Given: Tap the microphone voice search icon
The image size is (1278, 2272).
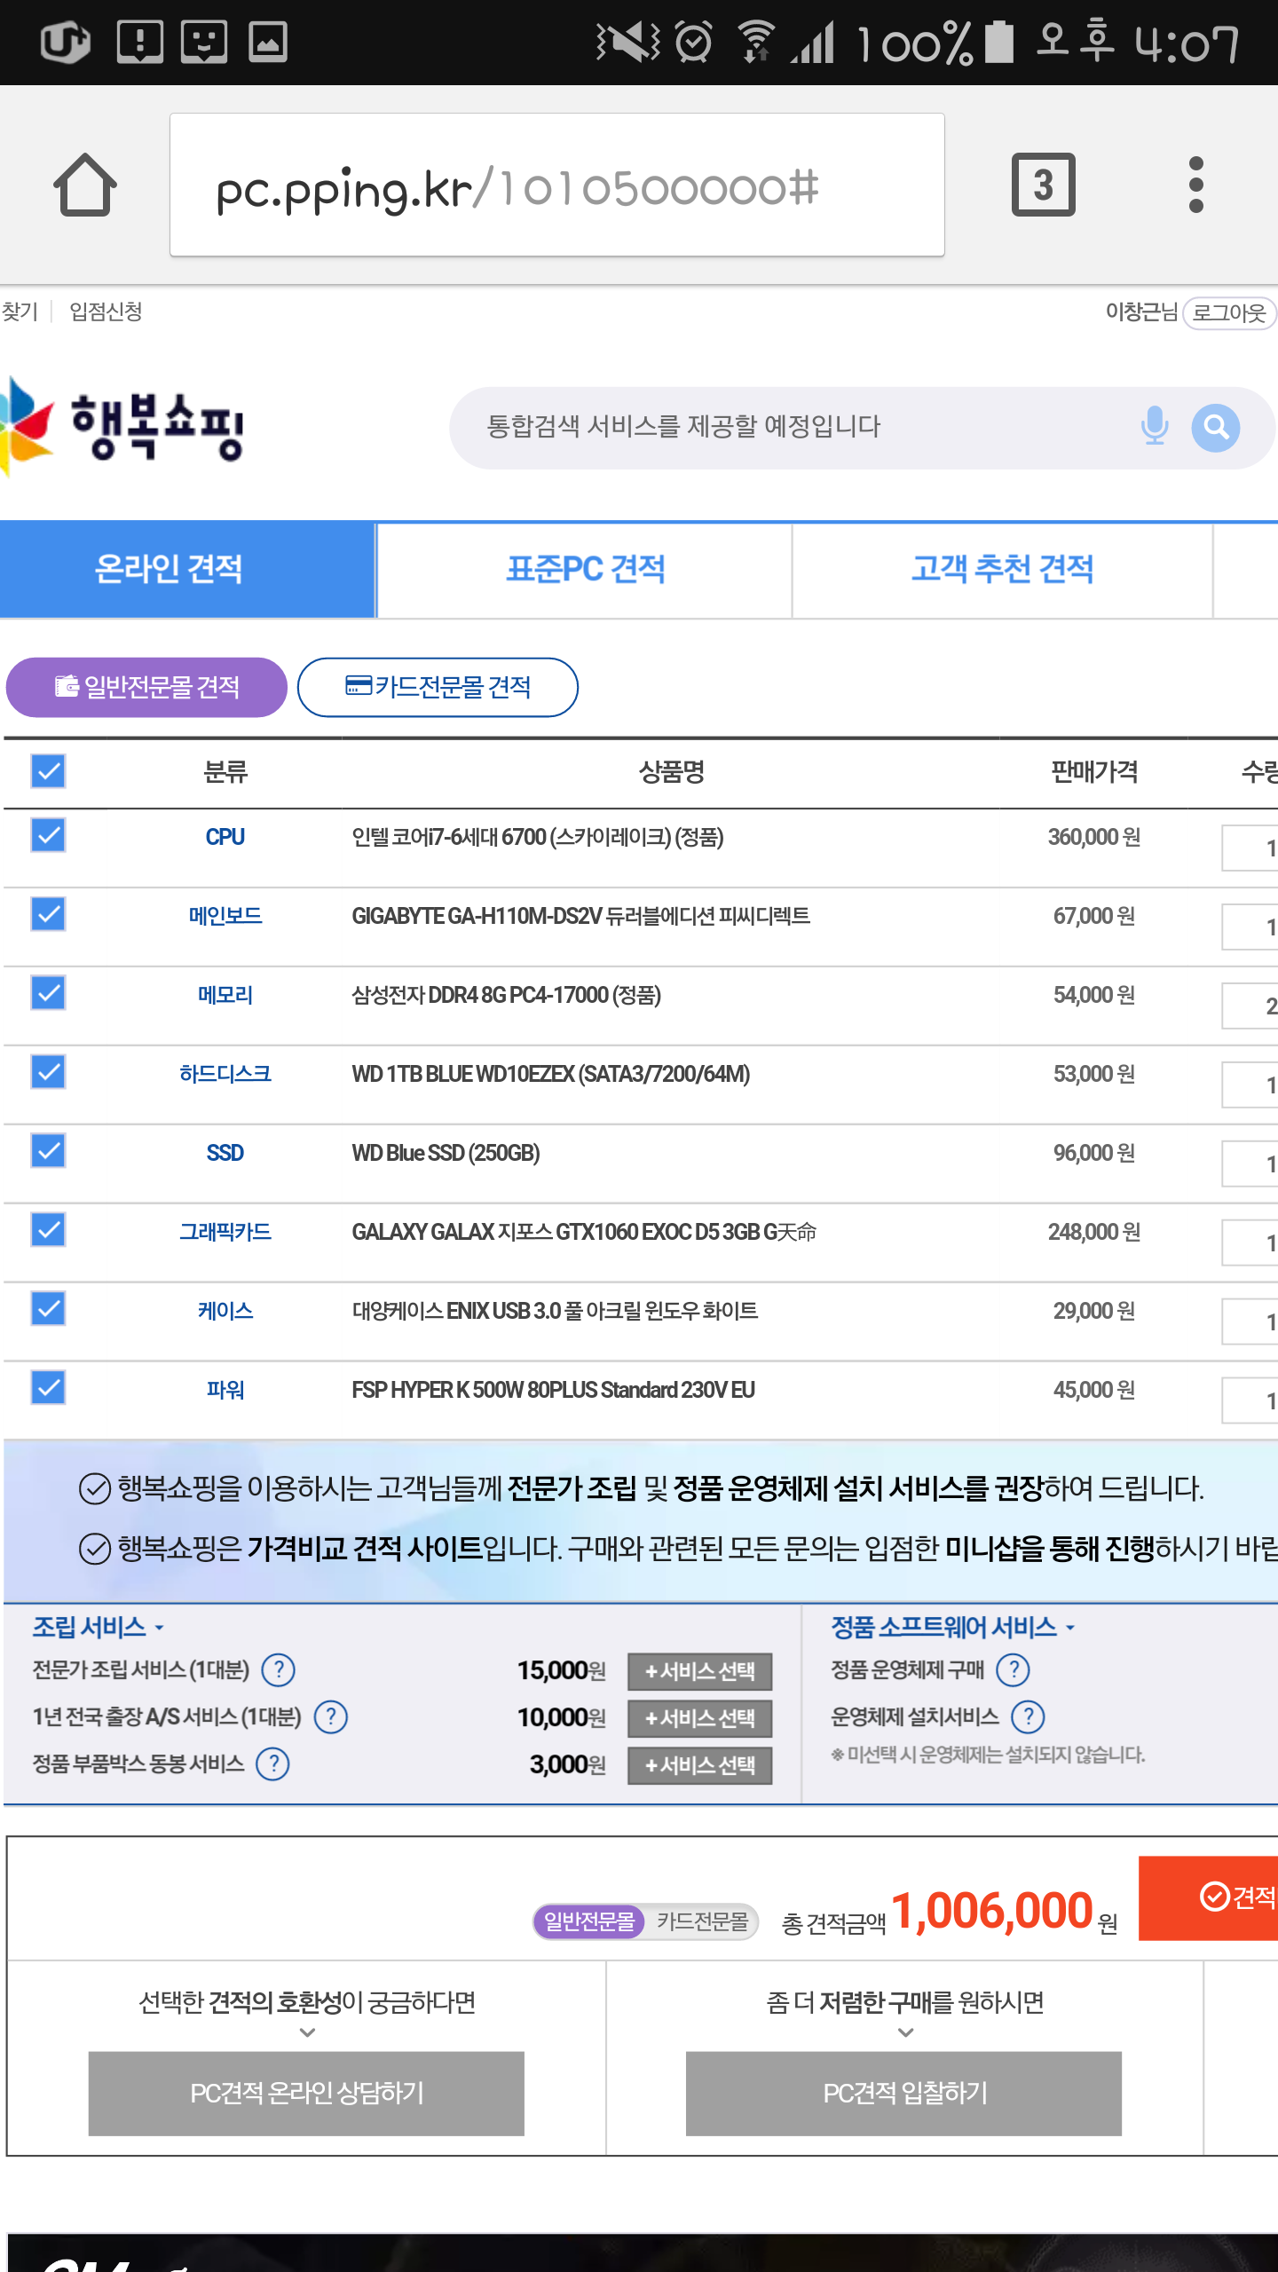Looking at the screenshot, I should click(x=1154, y=427).
